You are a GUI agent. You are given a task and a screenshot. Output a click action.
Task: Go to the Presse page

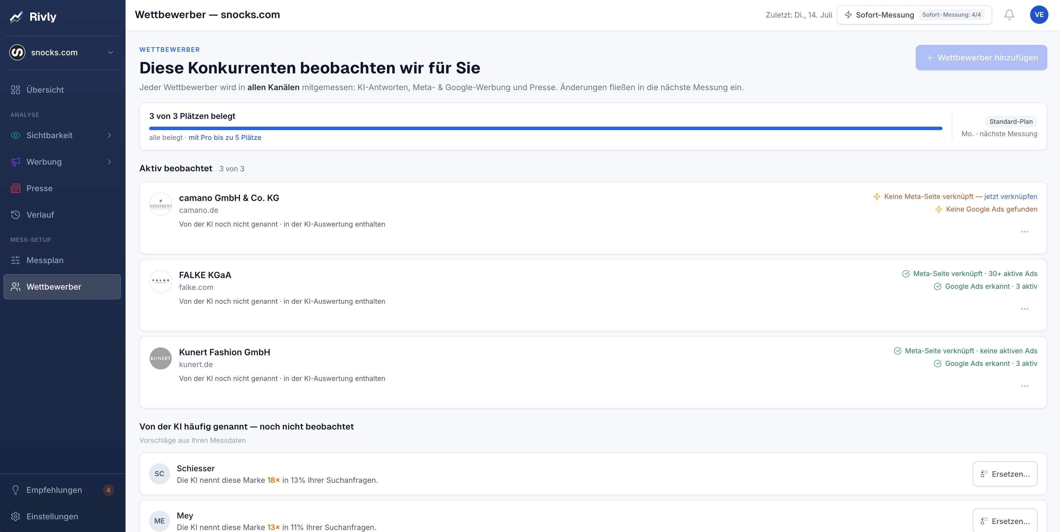(x=62, y=188)
